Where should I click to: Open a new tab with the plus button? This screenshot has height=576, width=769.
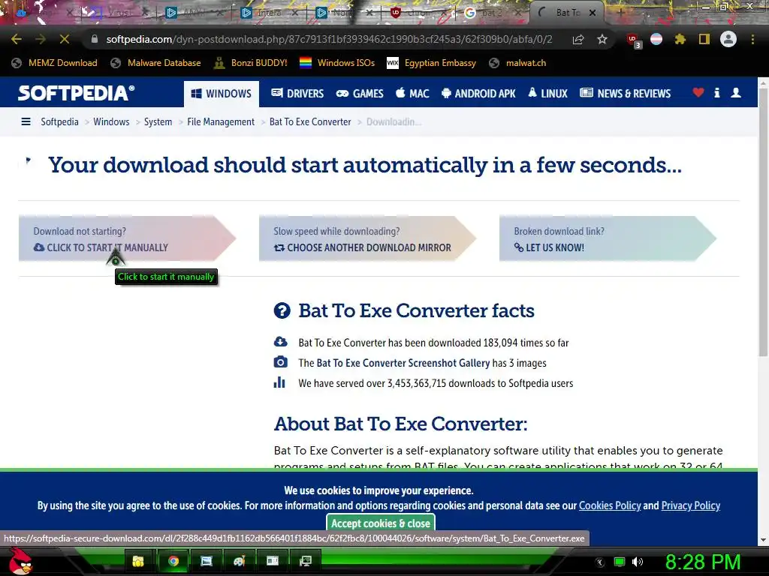click(620, 13)
